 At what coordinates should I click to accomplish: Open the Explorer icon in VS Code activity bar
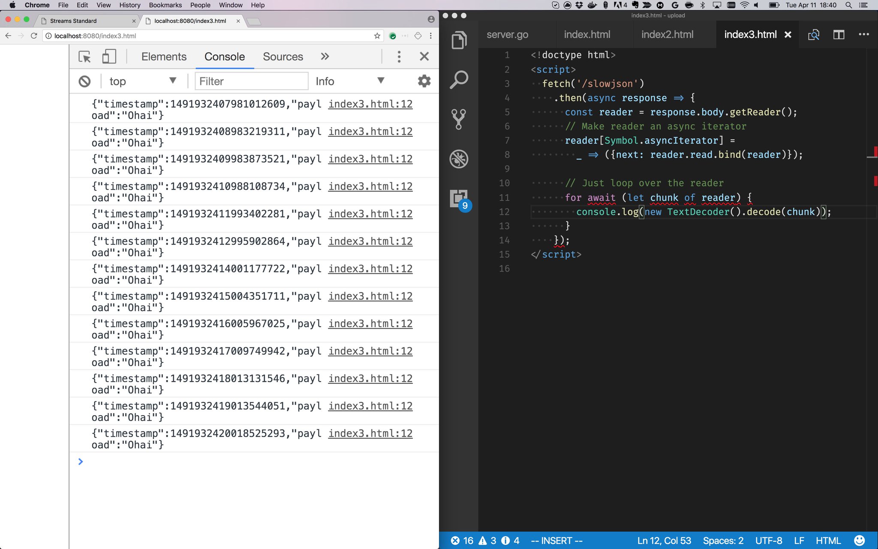click(459, 40)
